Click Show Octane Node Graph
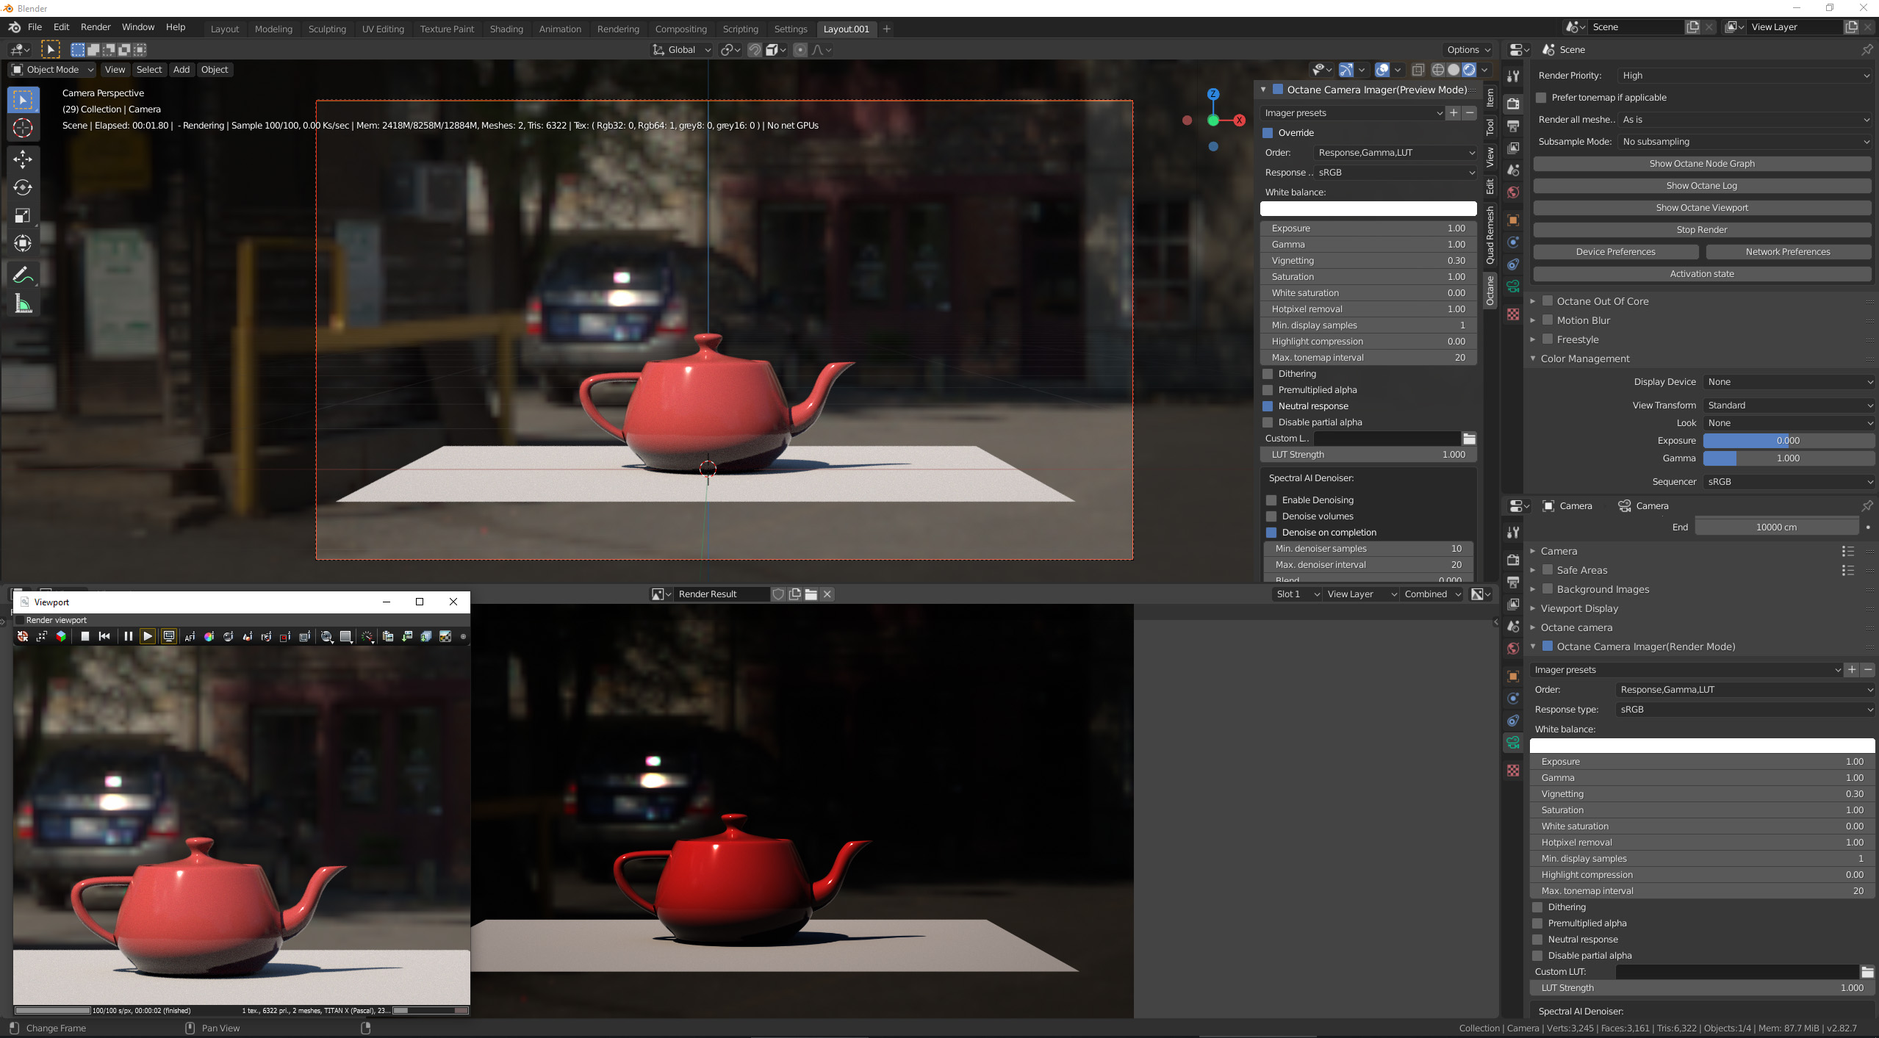Screen dimensions: 1879x1038 pyautogui.click(x=1702, y=164)
